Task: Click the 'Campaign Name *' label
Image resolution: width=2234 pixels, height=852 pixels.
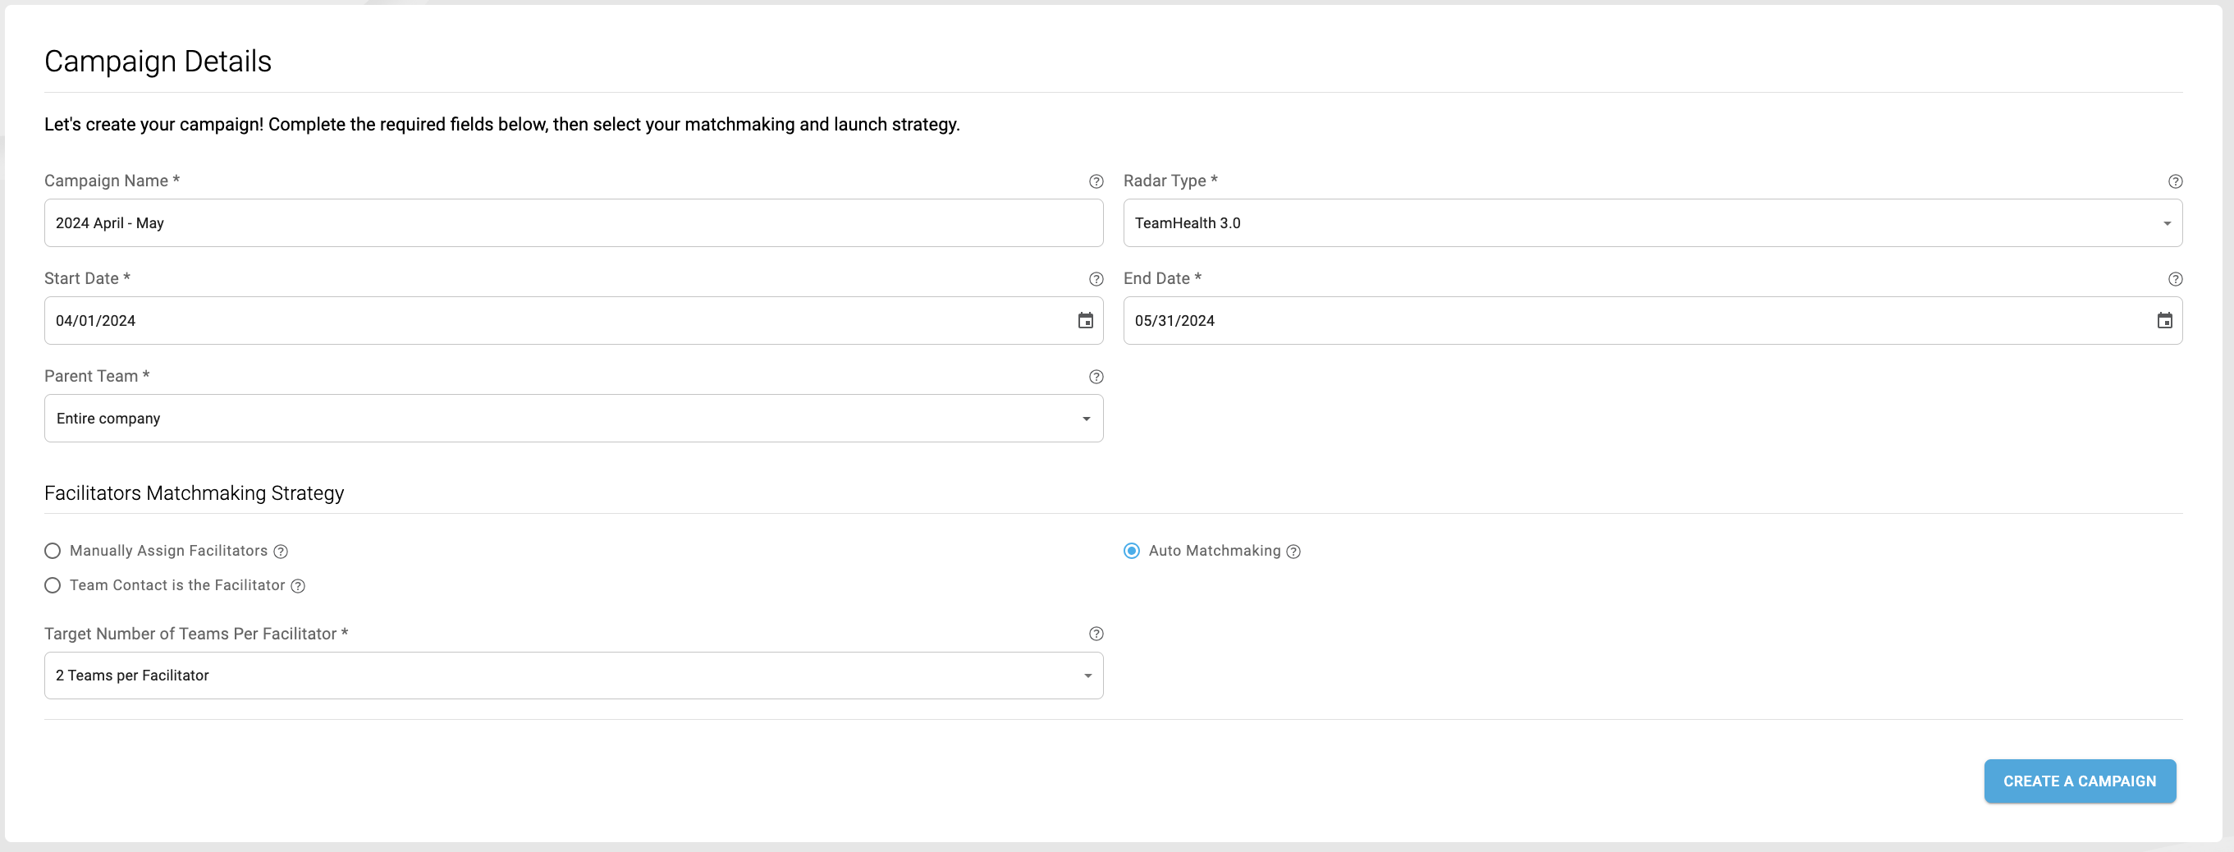Action: 112,181
